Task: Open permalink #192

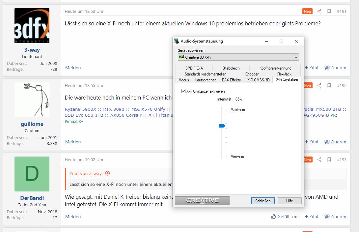Action: [x=342, y=85]
